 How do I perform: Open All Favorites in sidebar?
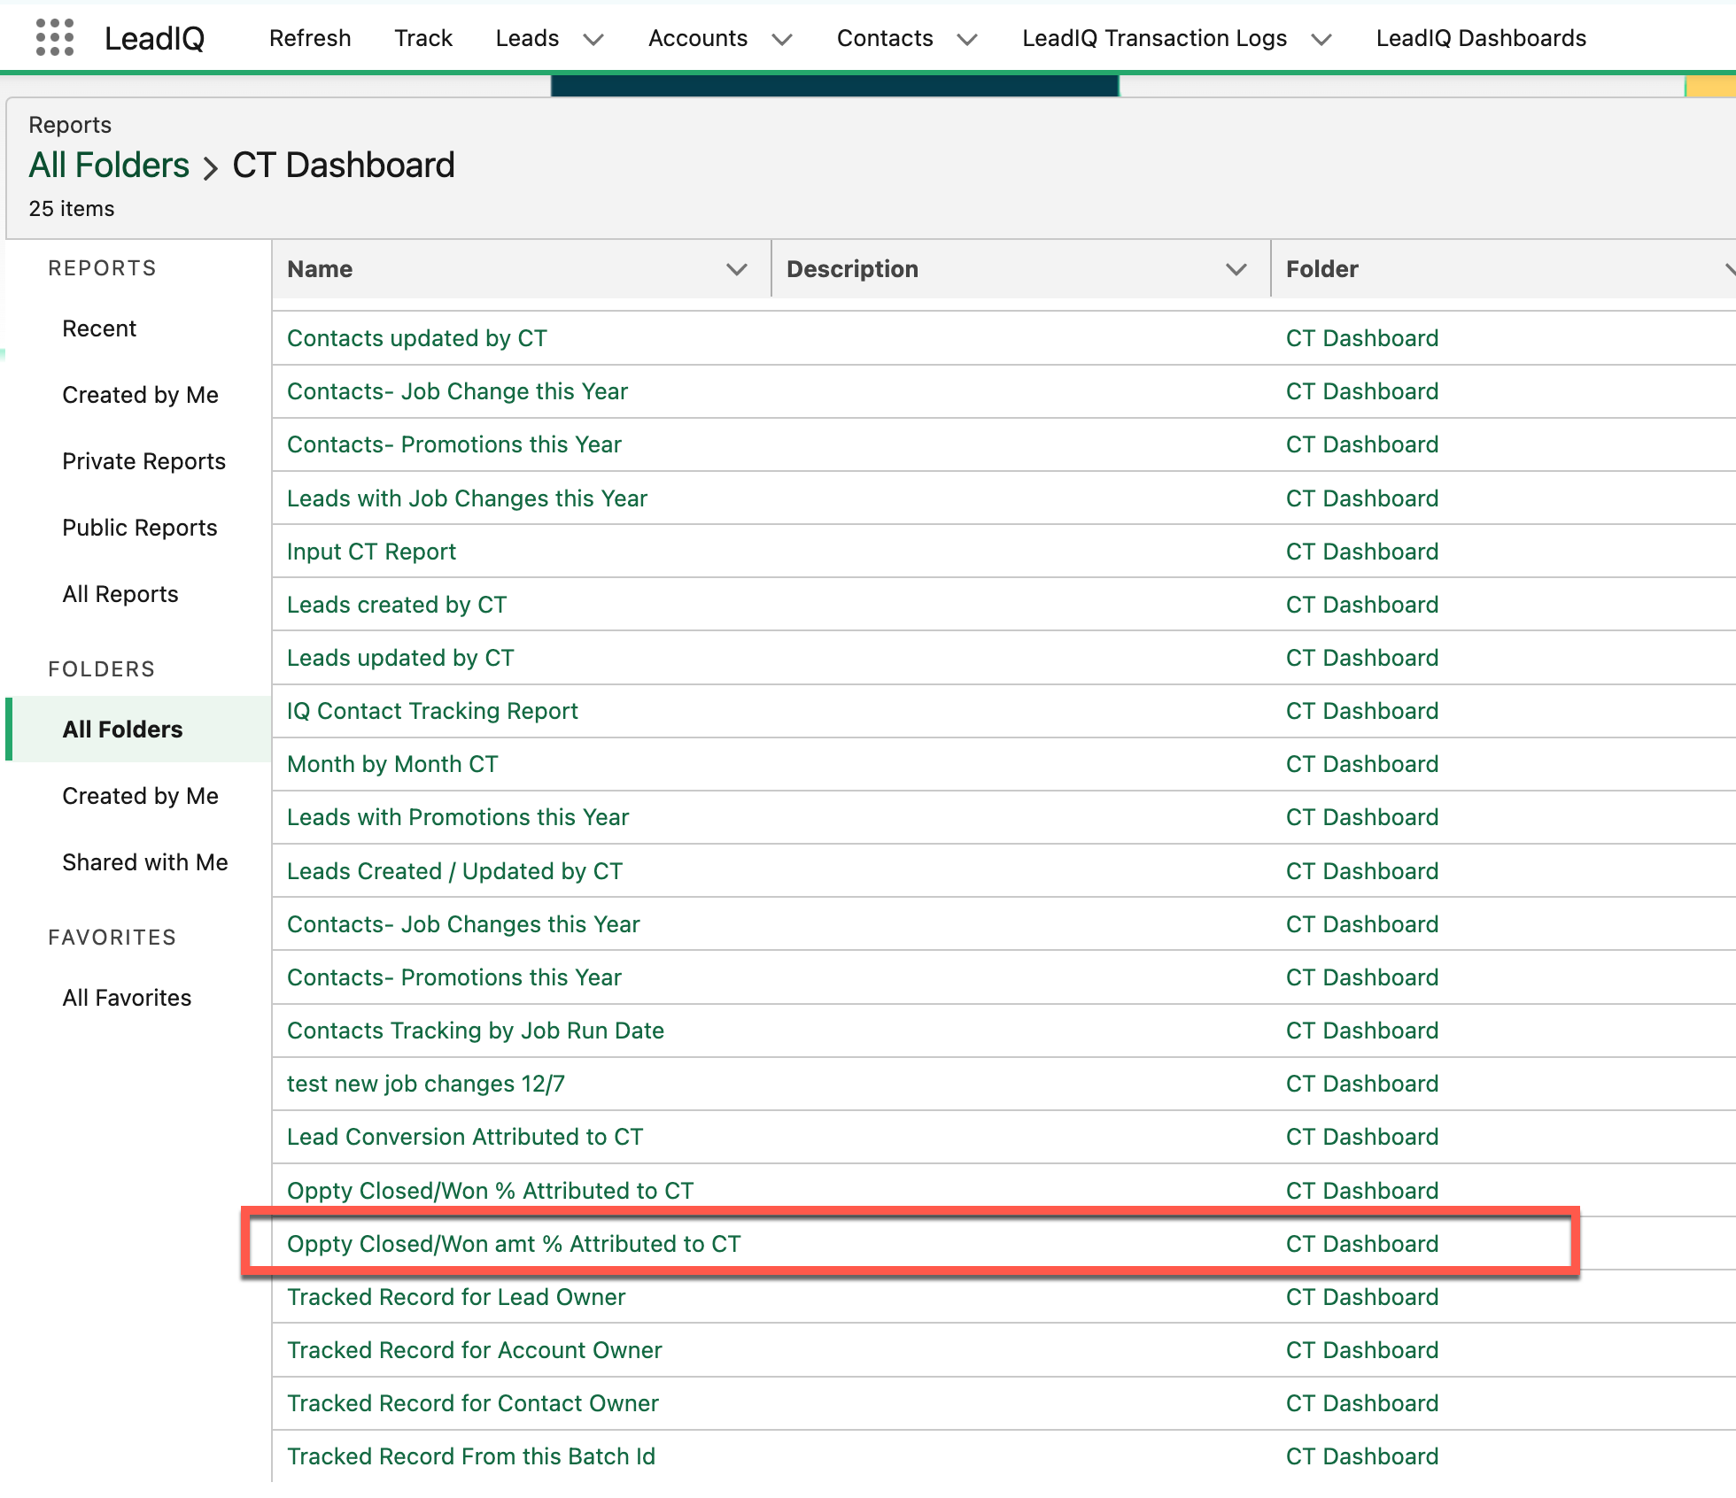point(127,998)
